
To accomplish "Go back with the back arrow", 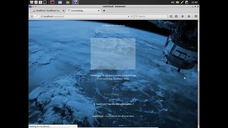I will [x=32, y=16].
